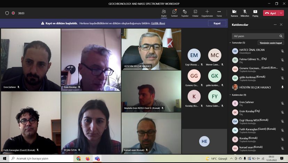The width and height of the screenshot is (288, 163).
Task: Select the Kişiler tab
Action: pyautogui.click(x=164, y=13)
